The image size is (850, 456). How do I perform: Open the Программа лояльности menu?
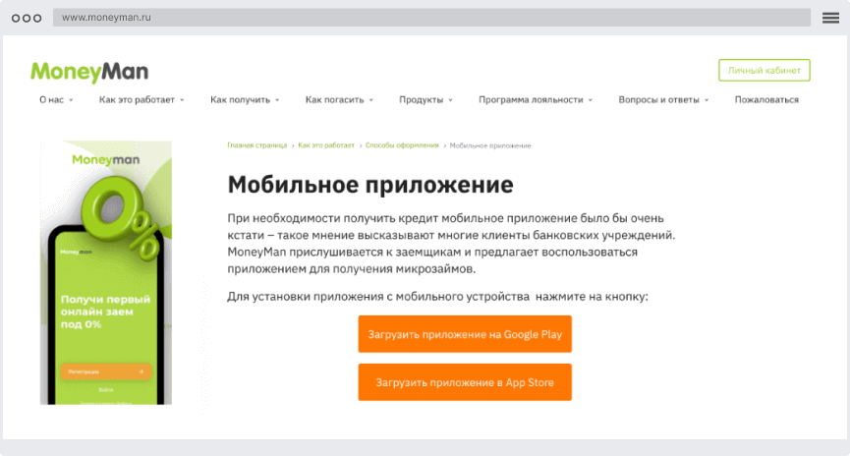point(531,100)
